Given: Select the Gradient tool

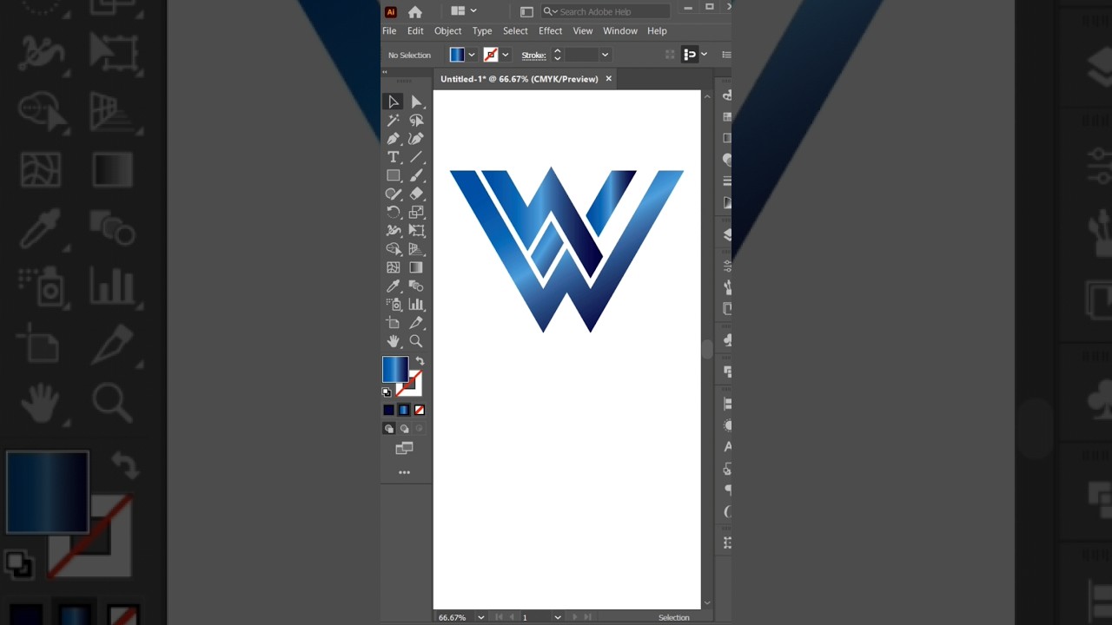Looking at the screenshot, I should click(x=416, y=267).
